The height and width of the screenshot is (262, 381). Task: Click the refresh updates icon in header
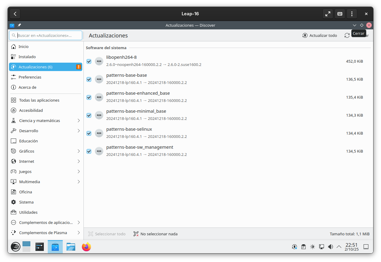(347, 35)
